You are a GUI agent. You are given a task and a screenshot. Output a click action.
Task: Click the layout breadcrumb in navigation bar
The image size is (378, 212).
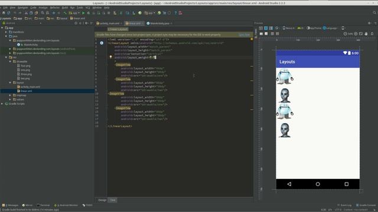tap(62, 18)
